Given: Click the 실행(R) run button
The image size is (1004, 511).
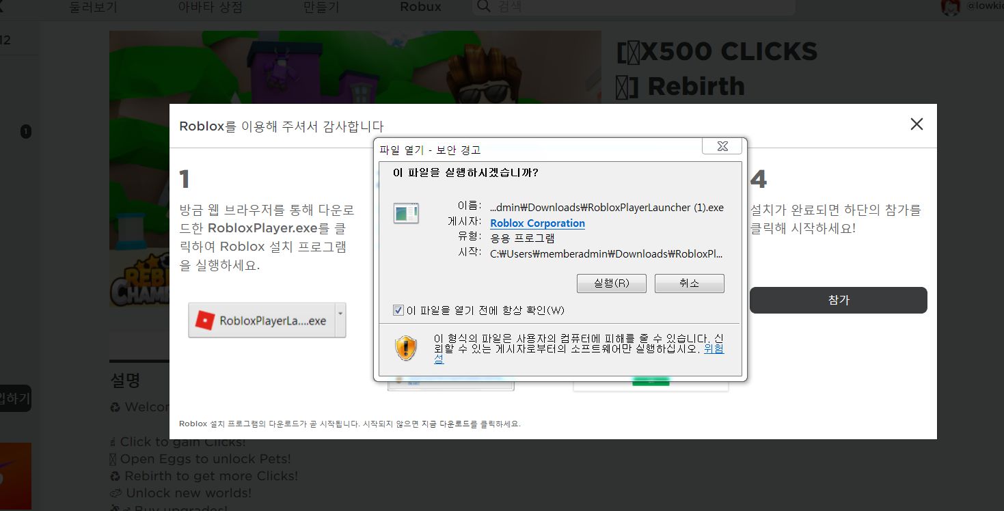Looking at the screenshot, I should [611, 284].
